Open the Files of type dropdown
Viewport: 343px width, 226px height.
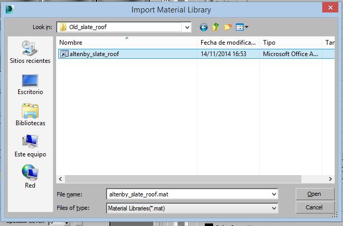point(274,208)
